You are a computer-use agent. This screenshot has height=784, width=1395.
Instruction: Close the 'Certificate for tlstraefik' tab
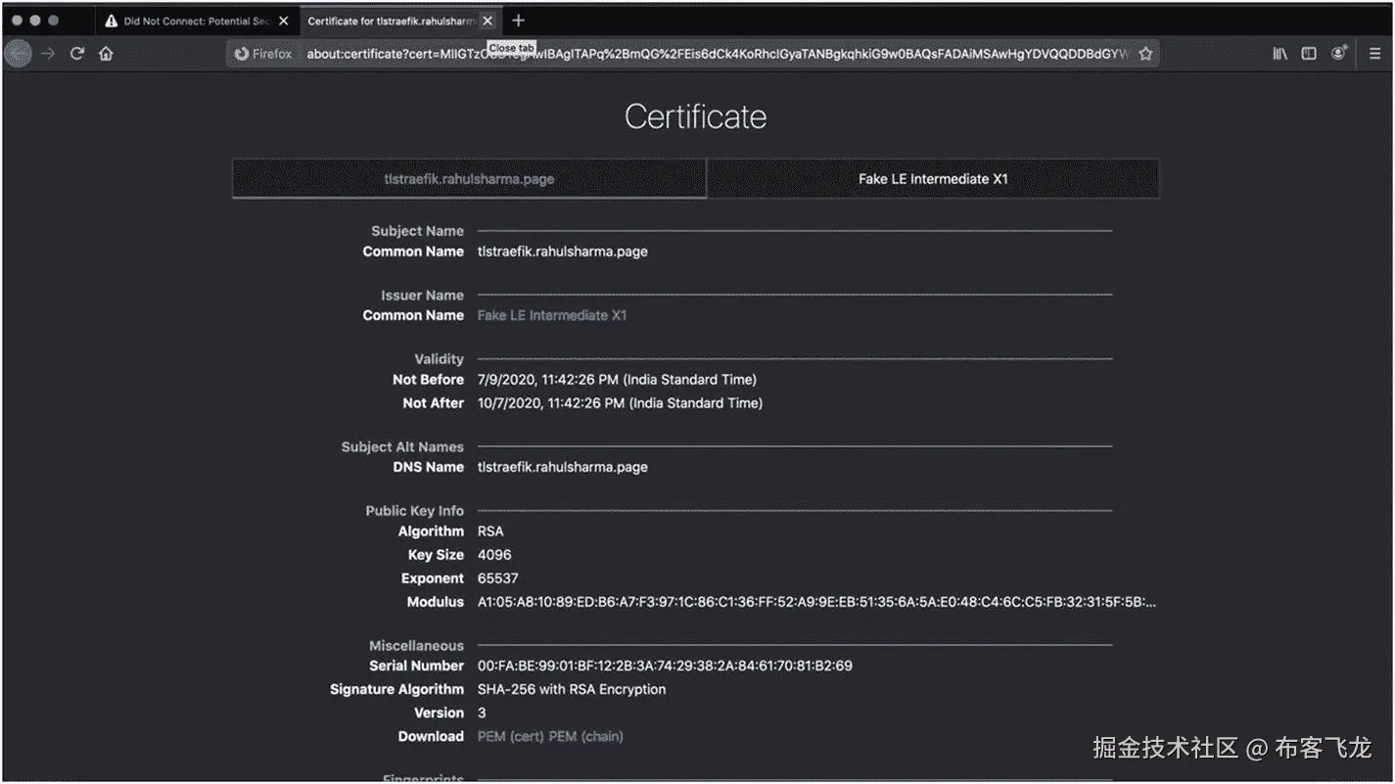488,21
